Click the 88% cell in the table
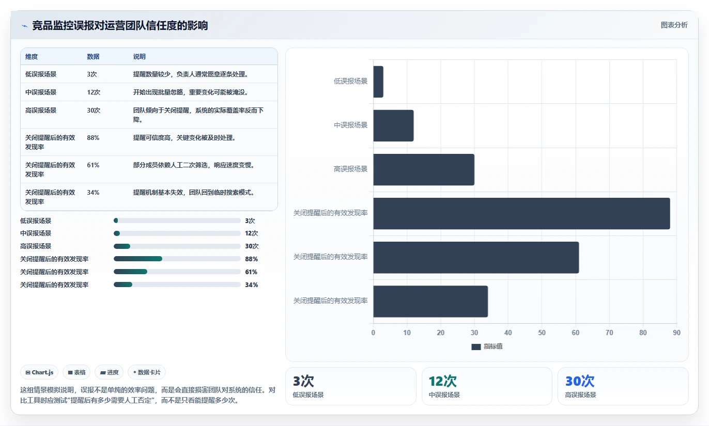Viewport: 709px width, 426px height. [93, 138]
